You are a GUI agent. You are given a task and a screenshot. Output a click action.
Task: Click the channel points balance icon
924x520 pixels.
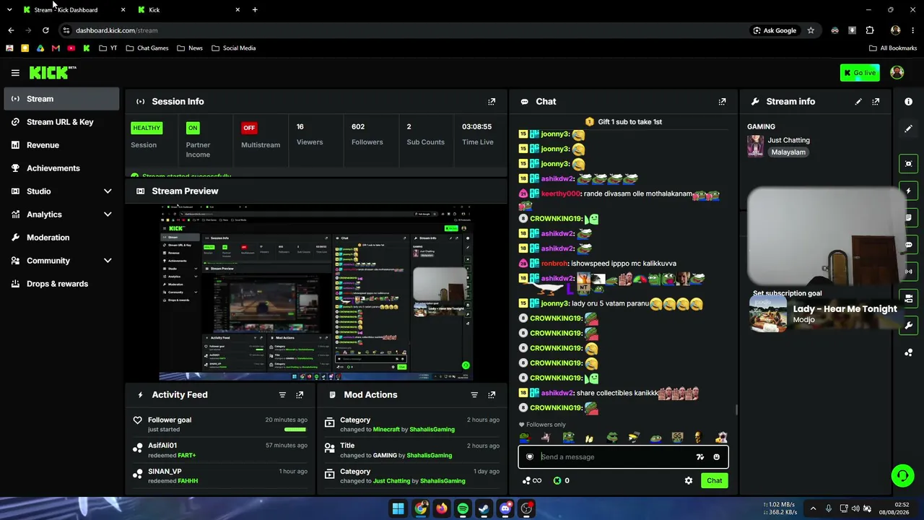click(531, 481)
